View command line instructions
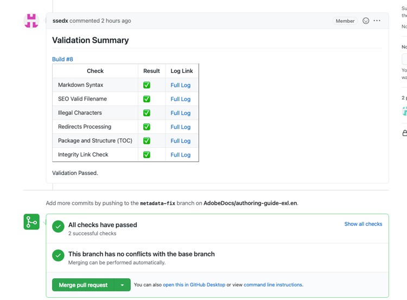 point(273,285)
